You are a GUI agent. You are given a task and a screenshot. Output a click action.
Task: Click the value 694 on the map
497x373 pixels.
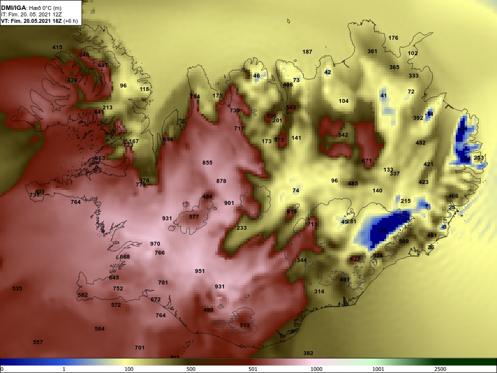click(168, 139)
